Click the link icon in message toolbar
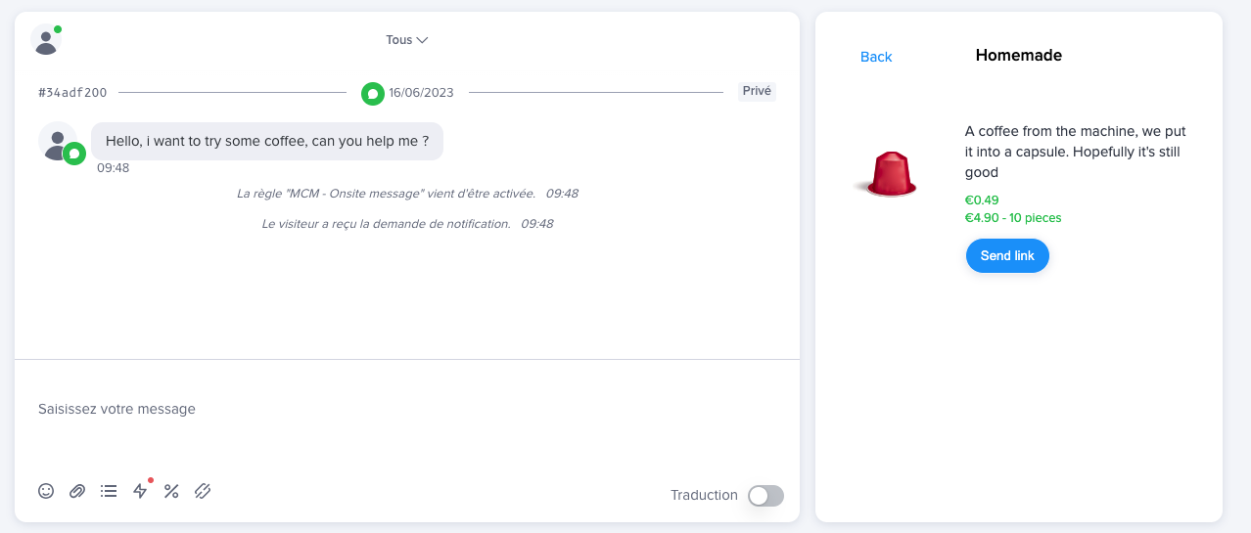1251x533 pixels. click(203, 491)
